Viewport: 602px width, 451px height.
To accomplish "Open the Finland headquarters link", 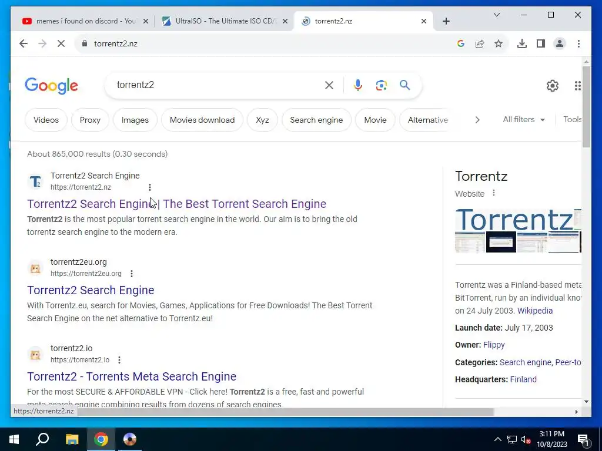I will (523, 379).
